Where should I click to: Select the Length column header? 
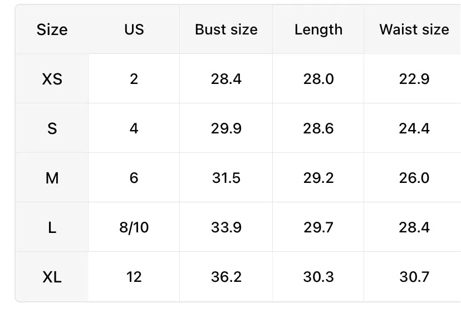(x=318, y=29)
